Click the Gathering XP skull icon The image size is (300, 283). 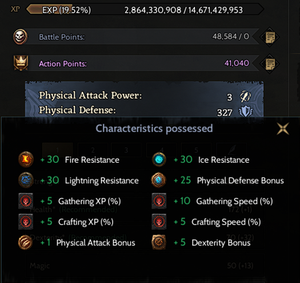(26, 201)
